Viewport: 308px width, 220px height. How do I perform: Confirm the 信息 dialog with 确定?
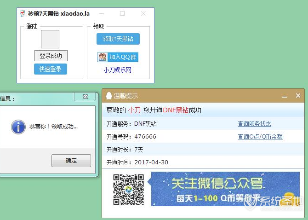tap(71, 161)
